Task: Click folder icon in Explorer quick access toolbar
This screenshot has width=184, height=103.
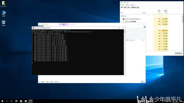Action: (40, 24)
